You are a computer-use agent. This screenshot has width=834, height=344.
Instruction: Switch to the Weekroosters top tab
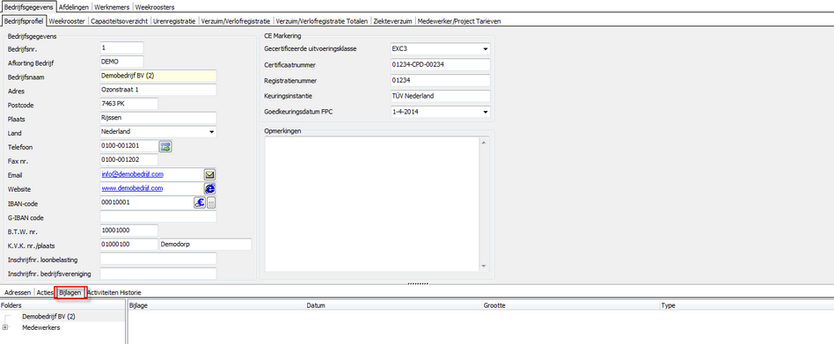155,7
